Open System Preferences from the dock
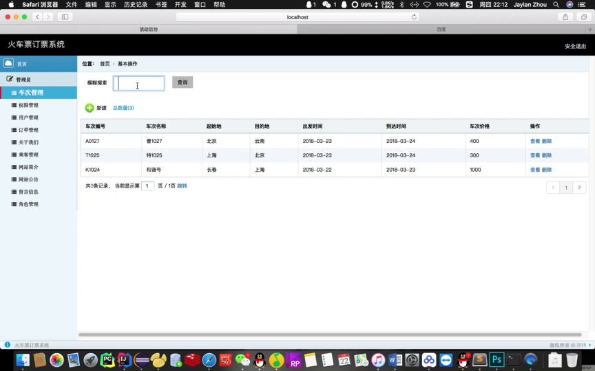Image resolution: width=595 pixels, height=371 pixels. (412, 360)
